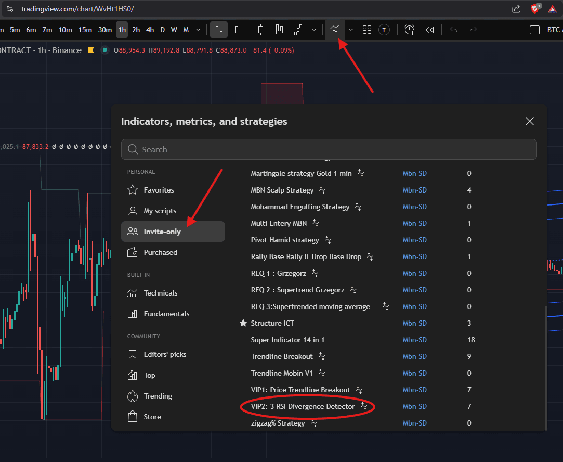Screen dimensions: 563x462
Task: Open Mbn-SD author link for Multi Entery MBN
Action: [x=414, y=223]
